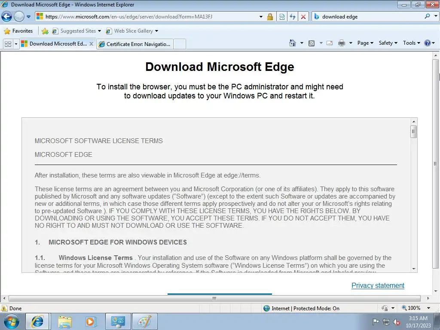Click the Forward navigation button

pyautogui.click(x=19, y=17)
